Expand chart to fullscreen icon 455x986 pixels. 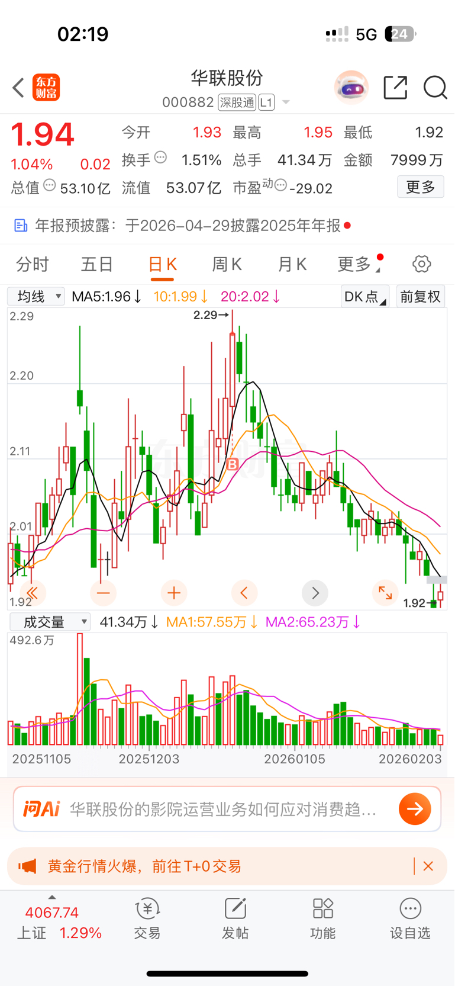pyautogui.click(x=385, y=593)
